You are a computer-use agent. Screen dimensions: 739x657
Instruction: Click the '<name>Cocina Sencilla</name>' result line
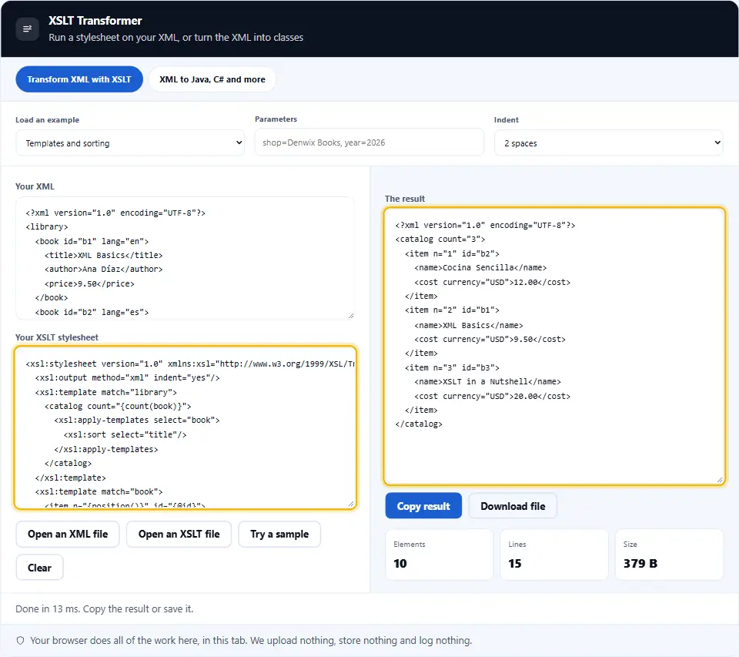(480, 267)
